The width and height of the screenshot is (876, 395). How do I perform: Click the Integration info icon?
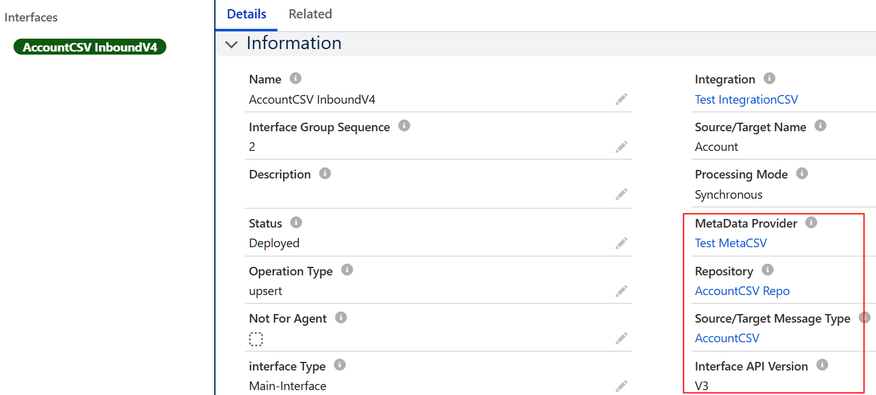pyautogui.click(x=769, y=79)
